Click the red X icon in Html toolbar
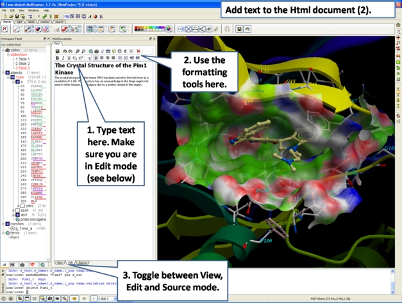The image size is (402, 303). (138, 51)
